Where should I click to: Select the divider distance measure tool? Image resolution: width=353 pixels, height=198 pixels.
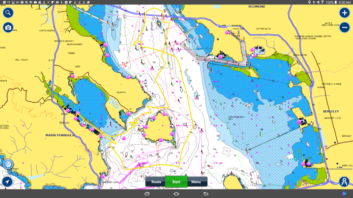[x=344, y=181]
